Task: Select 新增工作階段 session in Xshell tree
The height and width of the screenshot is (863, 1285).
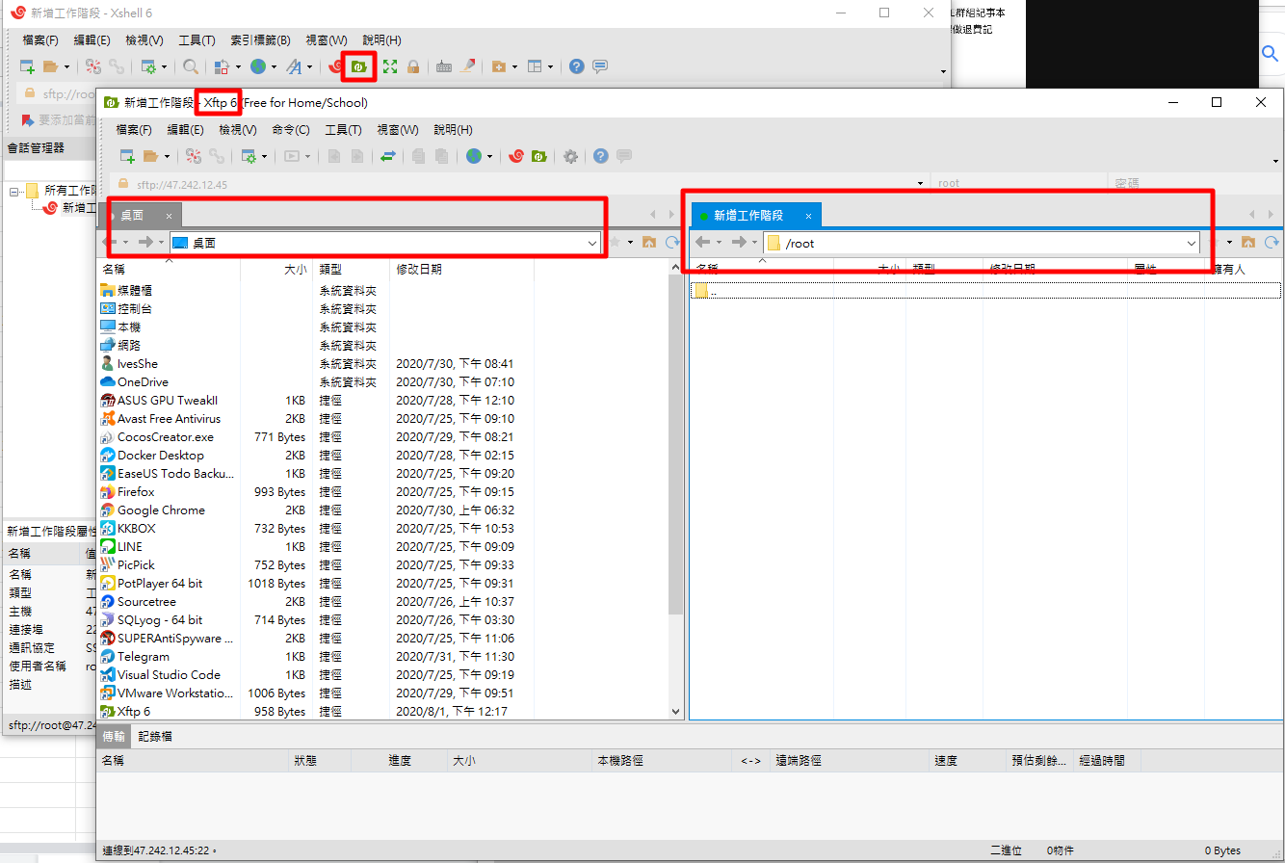Action: click(71, 208)
